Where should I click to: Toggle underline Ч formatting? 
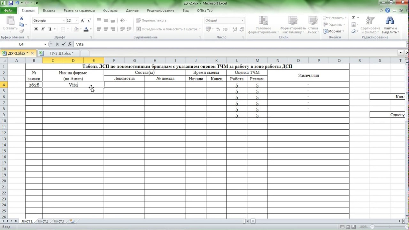[x=50, y=29]
